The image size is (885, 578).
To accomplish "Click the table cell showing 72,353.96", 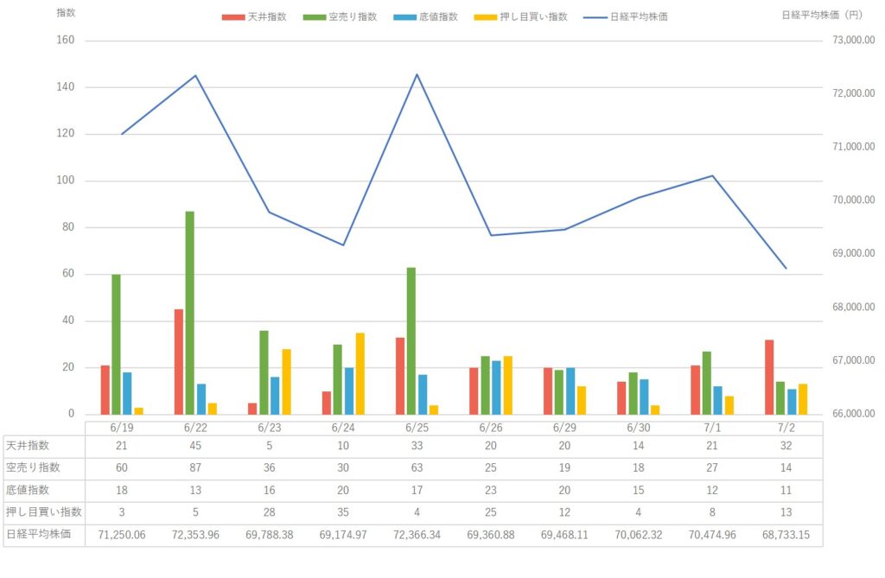I will [195, 535].
